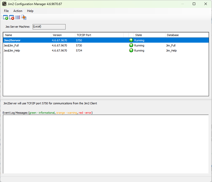Open the properties list toolbar icon
The image size is (212, 182).
coord(18,18)
